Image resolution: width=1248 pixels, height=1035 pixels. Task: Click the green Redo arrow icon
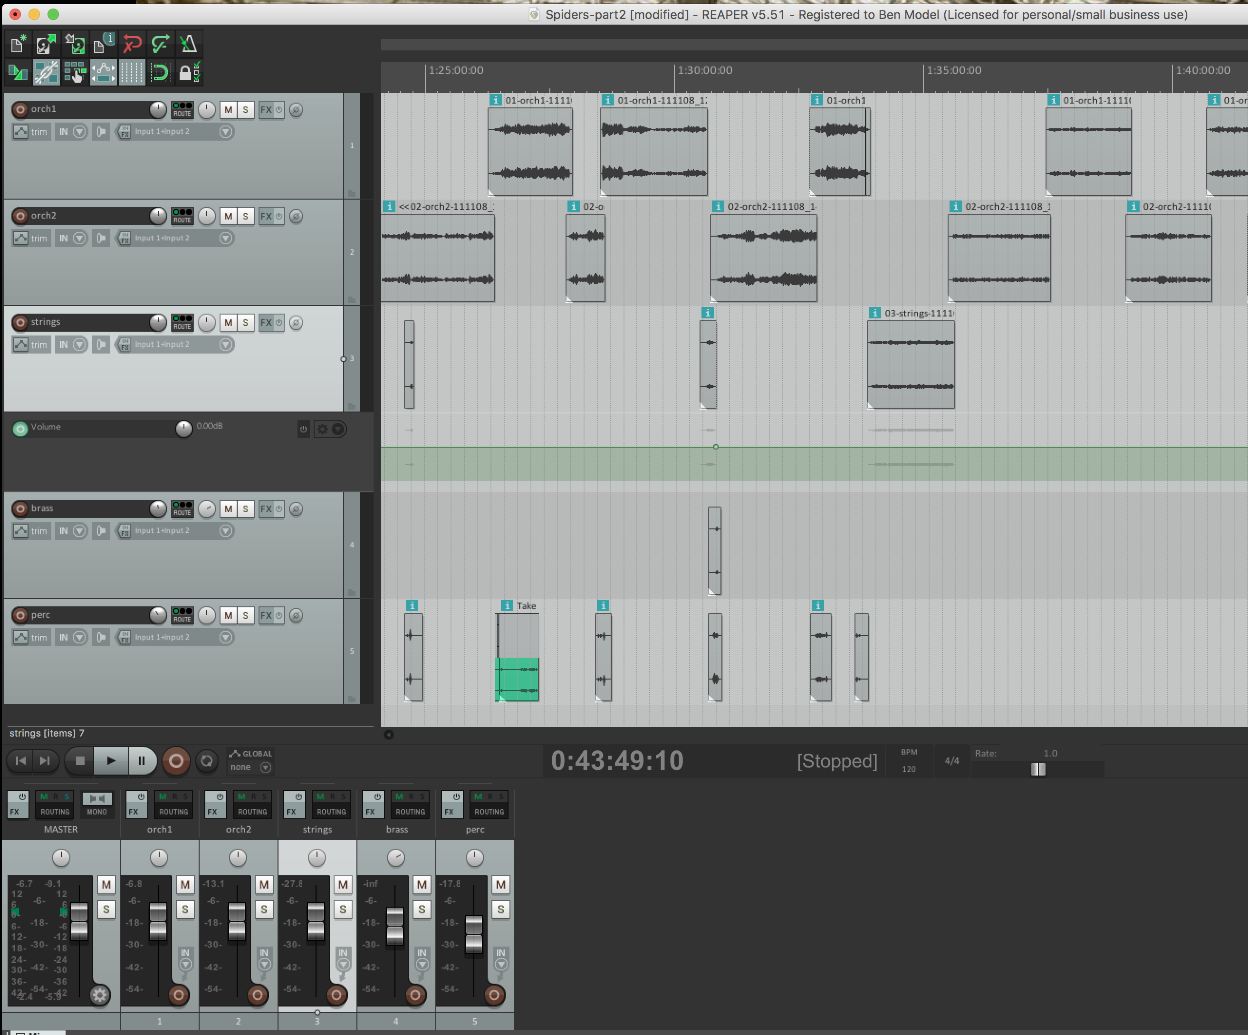[x=161, y=44]
